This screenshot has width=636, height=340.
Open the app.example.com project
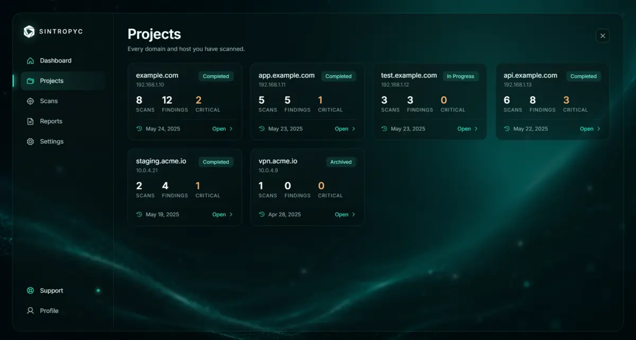[345, 129]
